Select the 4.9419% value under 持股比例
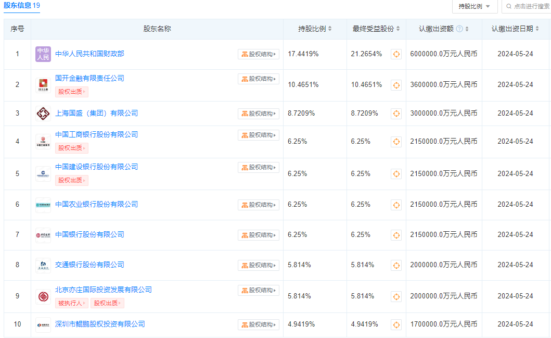This screenshot has width=551, height=338. pos(301,324)
